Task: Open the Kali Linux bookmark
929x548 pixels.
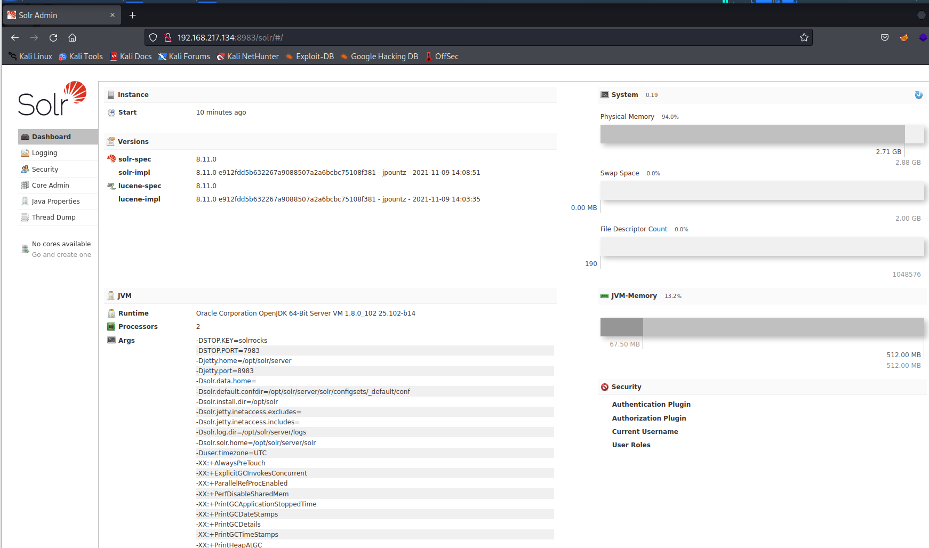Action: tap(30, 57)
